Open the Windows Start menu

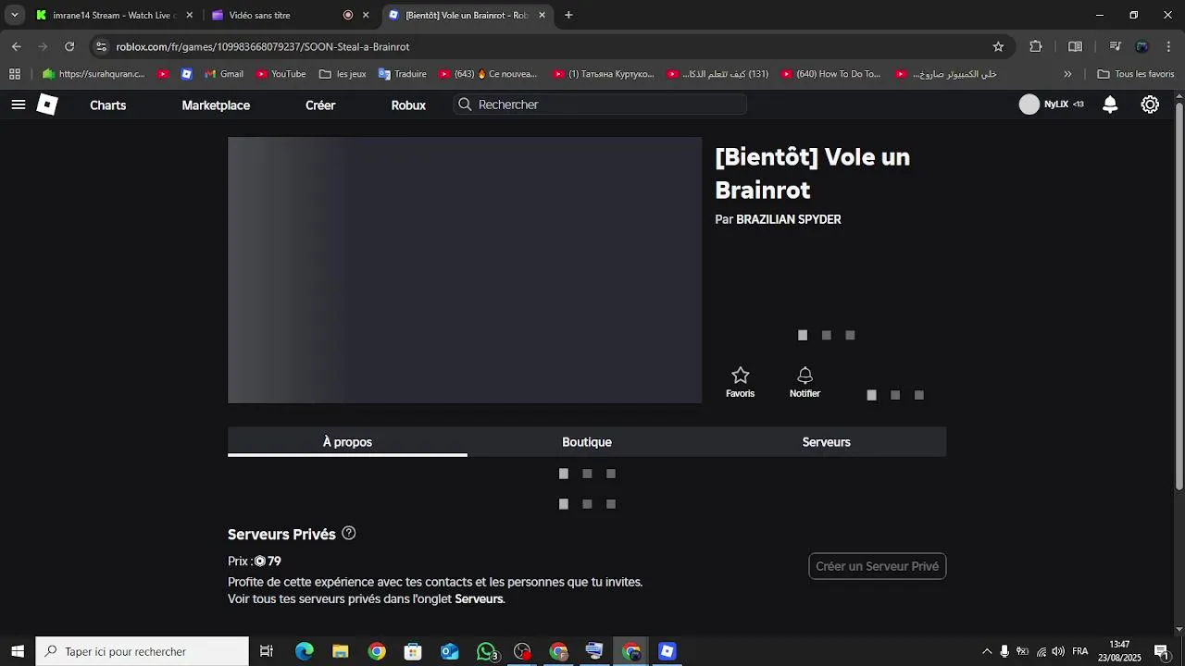point(18,651)
